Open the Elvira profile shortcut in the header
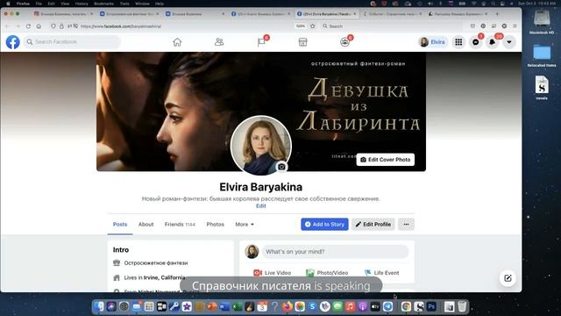Image resolution: width=561 pixels, height=316 pixels. 432,42
